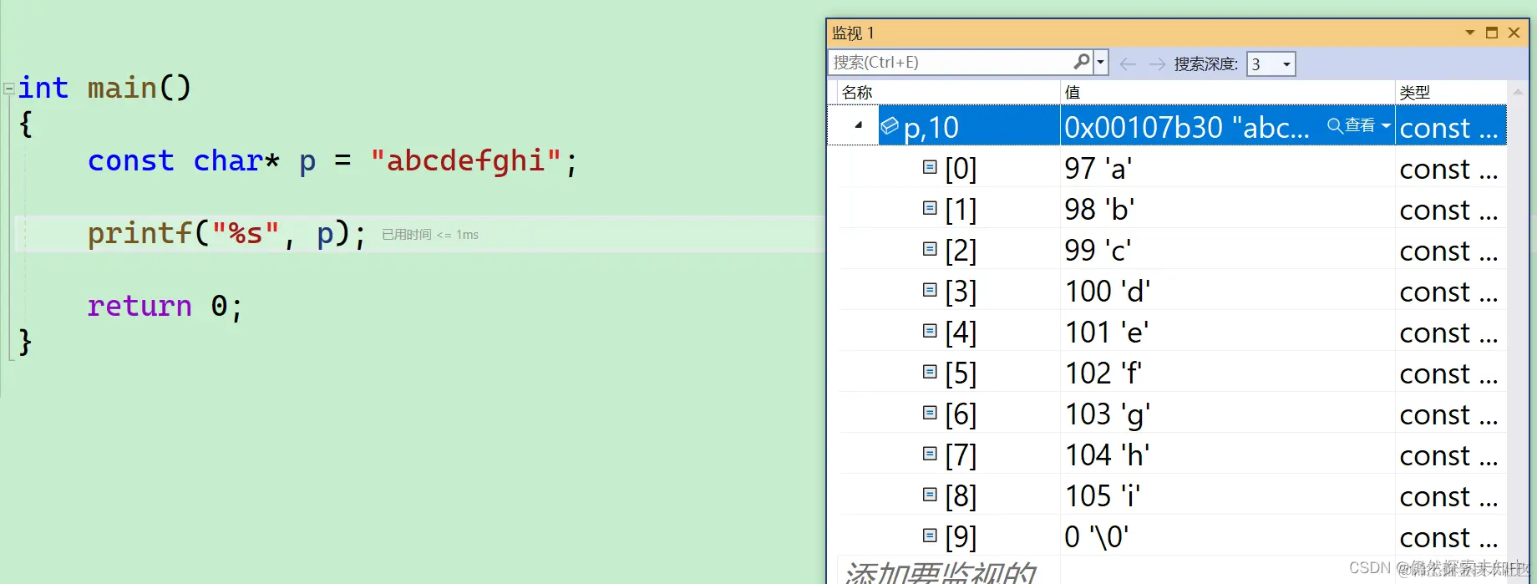Click the element icon beside [1]
The image size is (1537, 584).
point(930,208)
